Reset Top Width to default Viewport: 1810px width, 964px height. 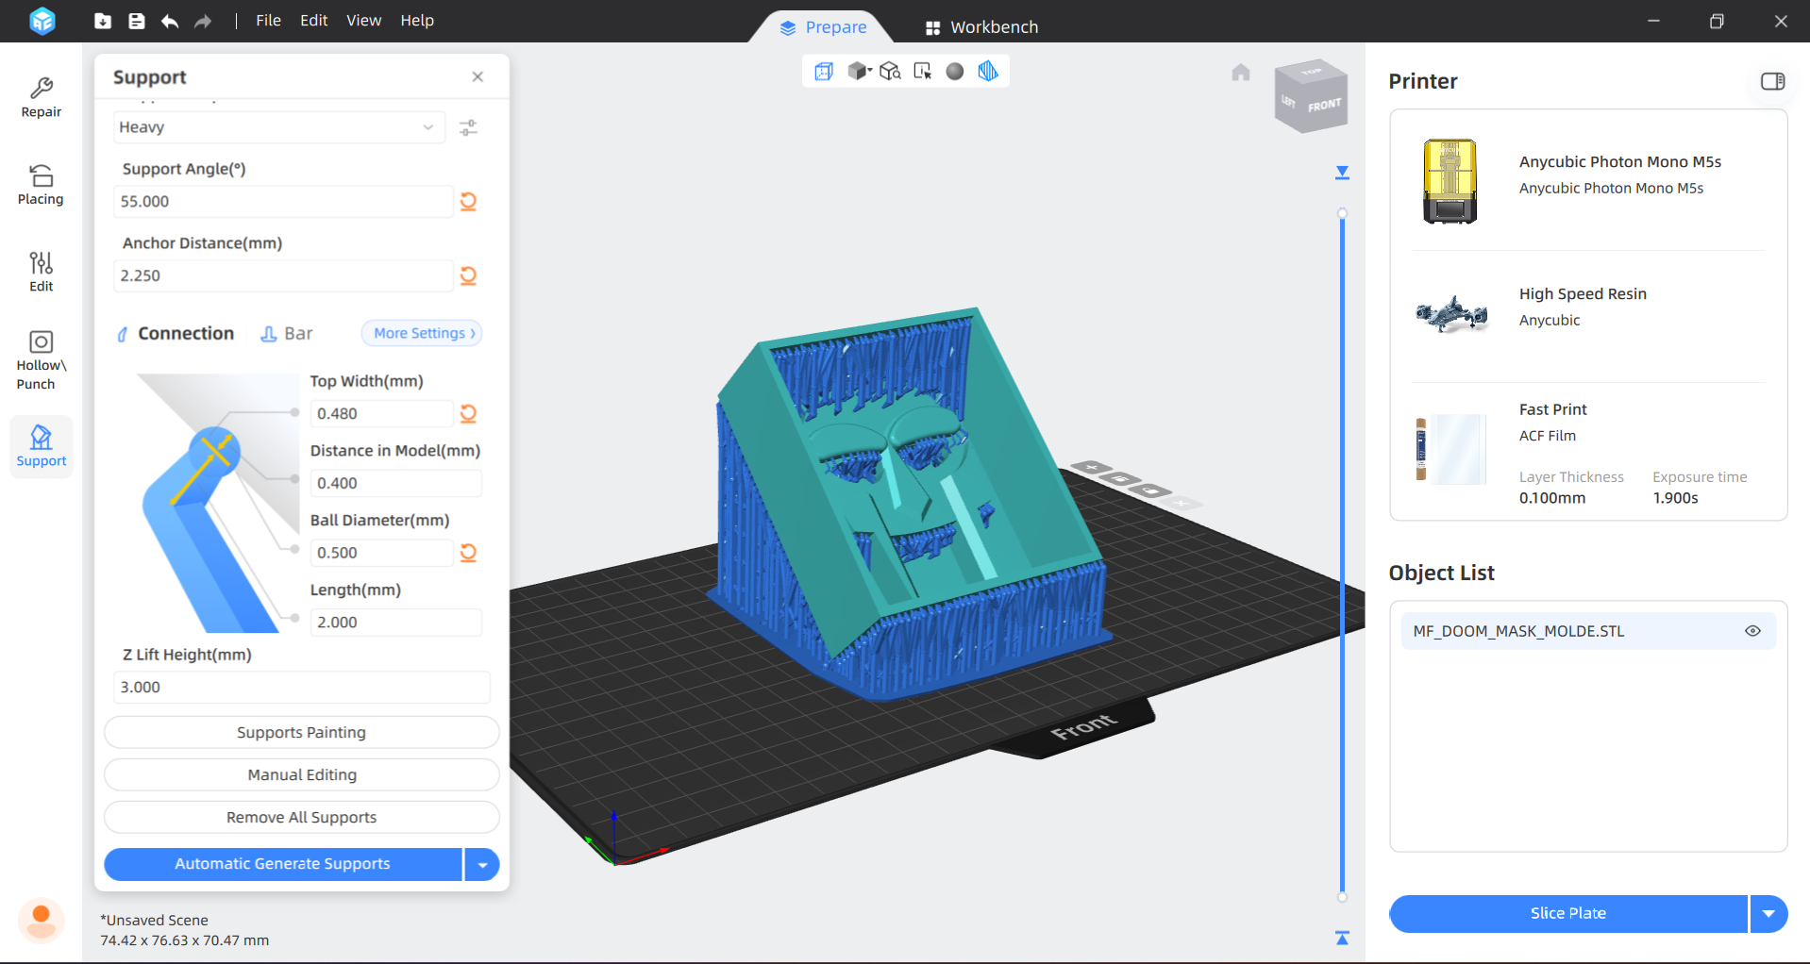tap(468, 413)
